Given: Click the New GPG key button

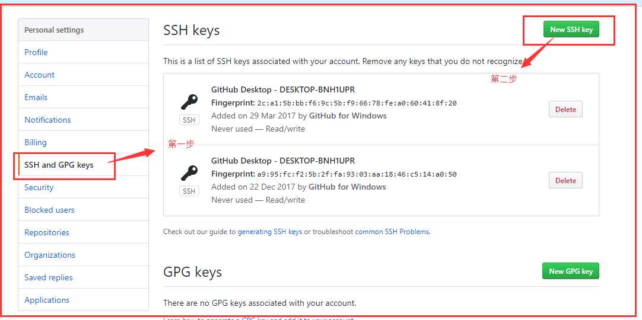Looking at the screenshot, I should tap(570, 271).
